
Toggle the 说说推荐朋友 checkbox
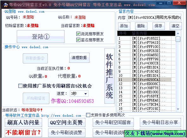pos(78,34)
